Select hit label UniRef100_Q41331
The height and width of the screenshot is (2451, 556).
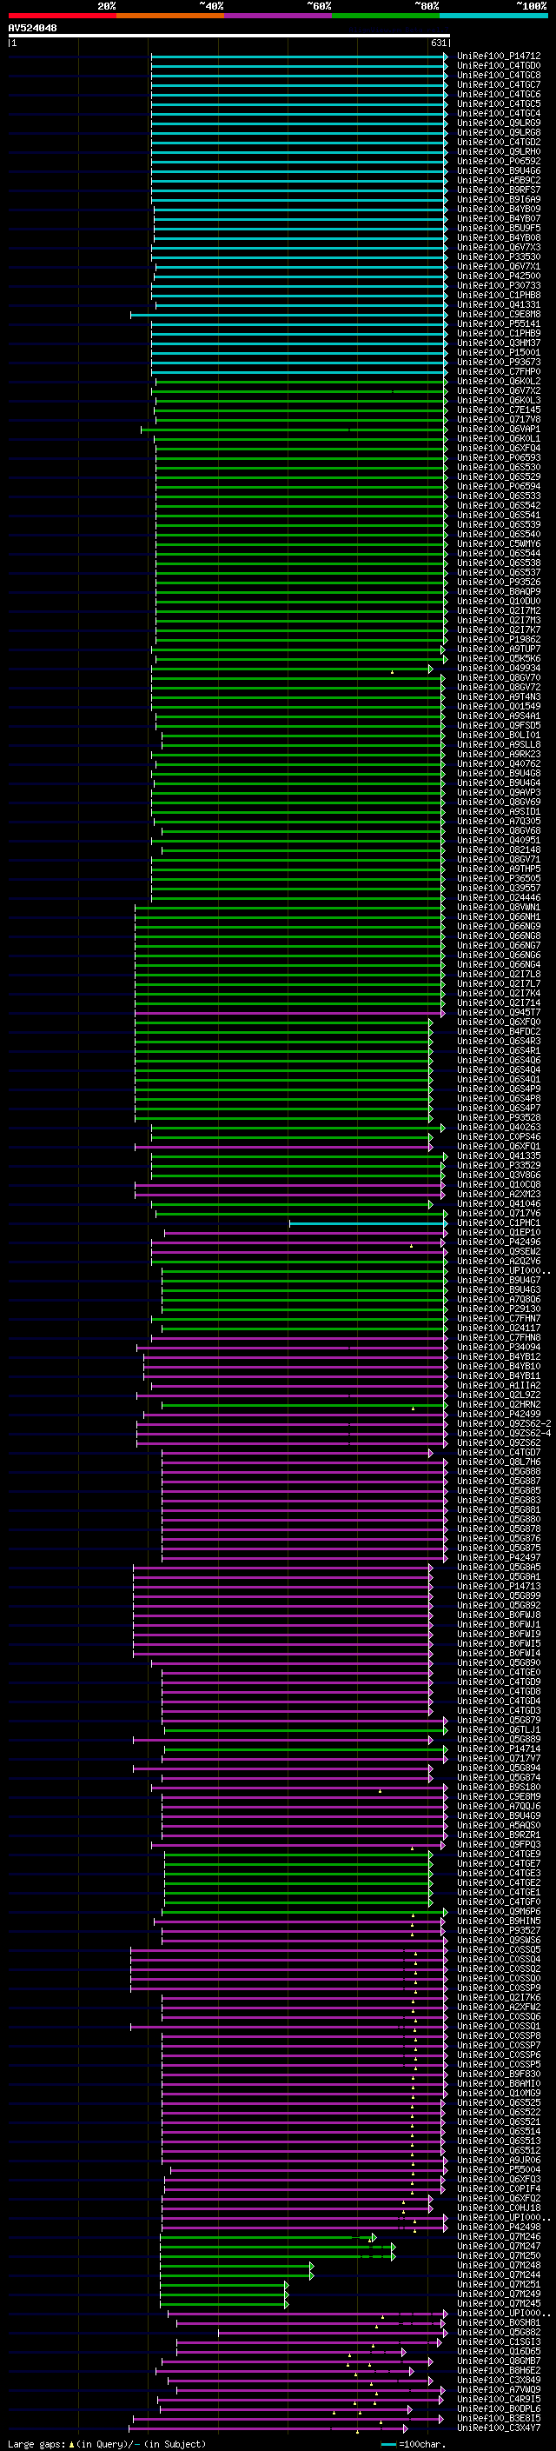pos(498,304)
